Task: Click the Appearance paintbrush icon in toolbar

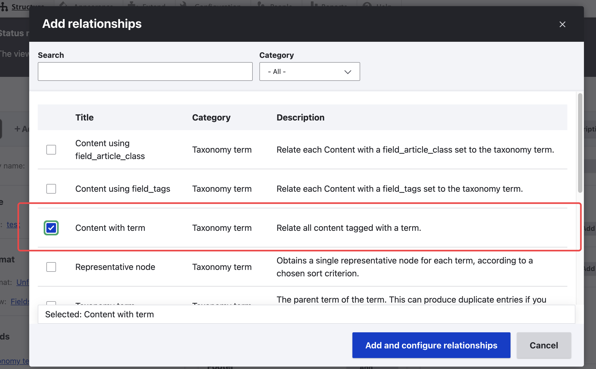Action: 63,4
